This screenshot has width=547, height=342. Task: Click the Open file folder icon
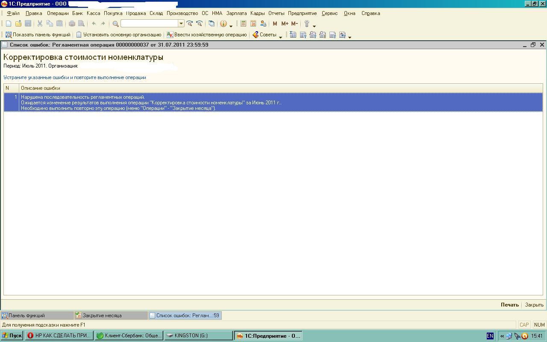coord(18,24)
